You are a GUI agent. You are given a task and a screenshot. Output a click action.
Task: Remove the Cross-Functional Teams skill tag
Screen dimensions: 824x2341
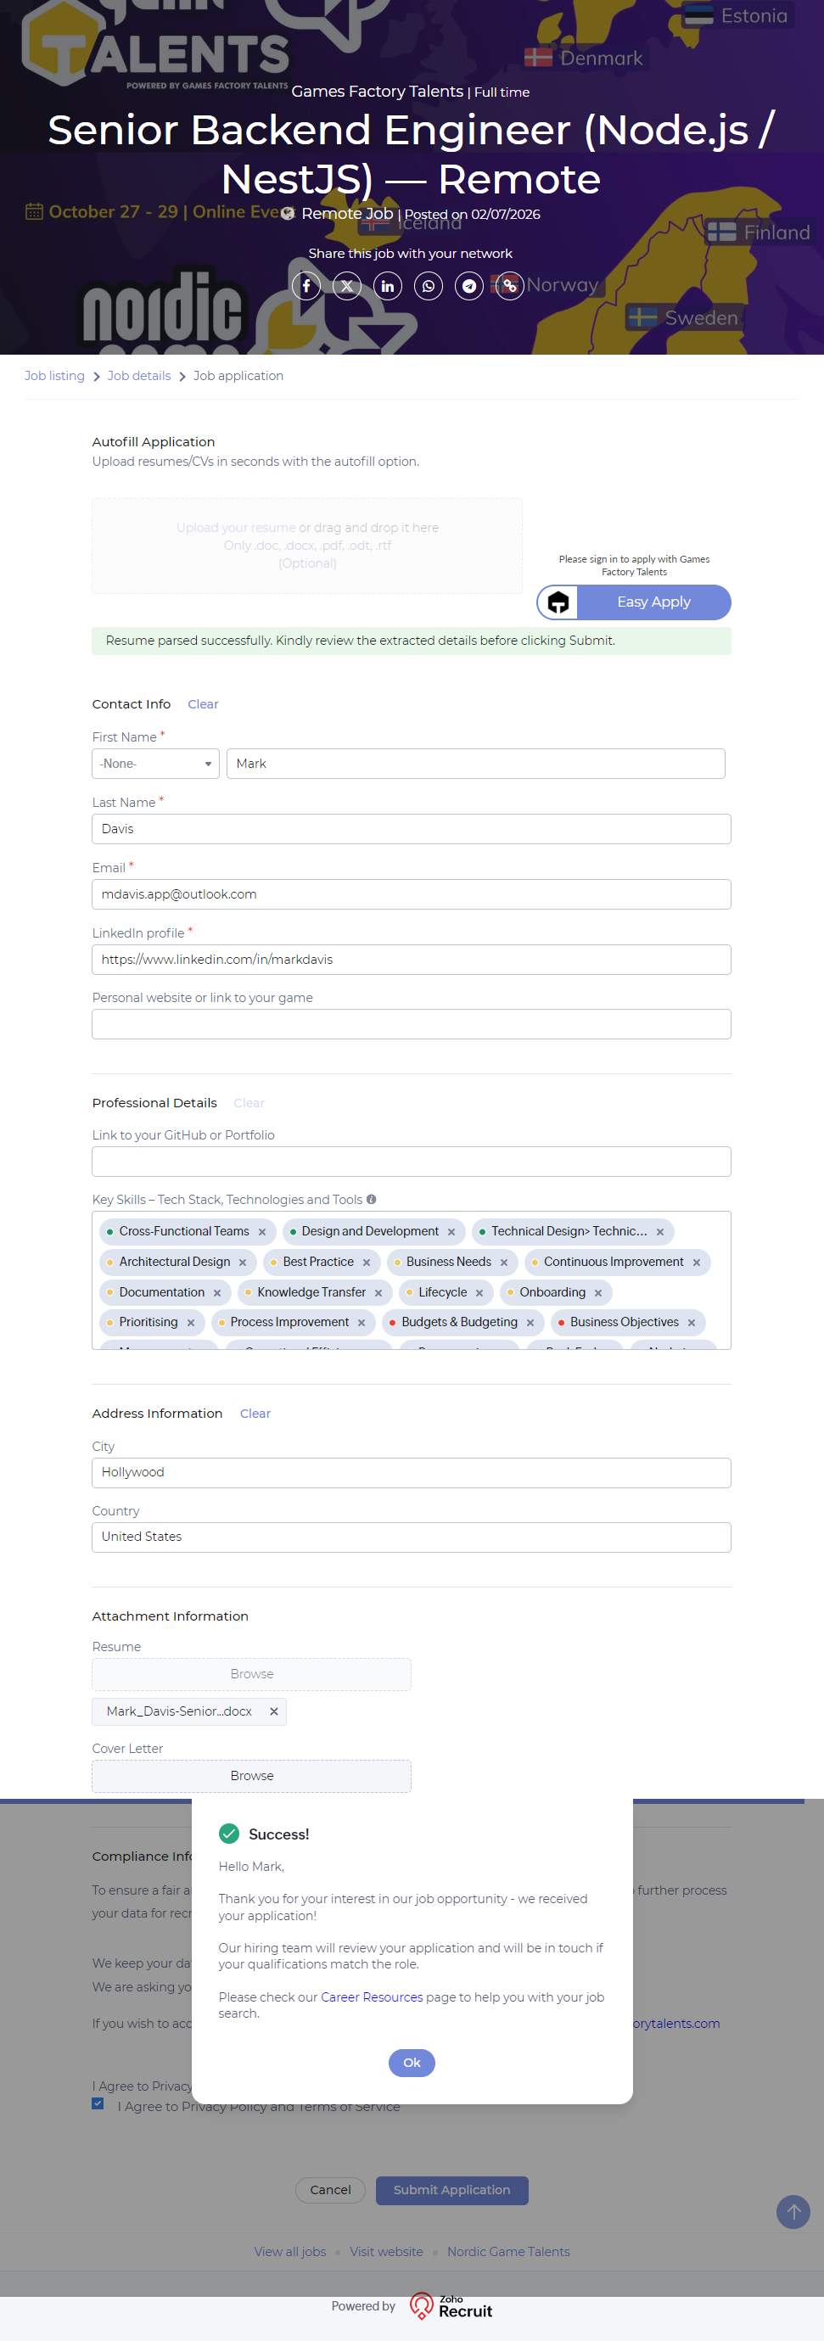point(262,1232)
